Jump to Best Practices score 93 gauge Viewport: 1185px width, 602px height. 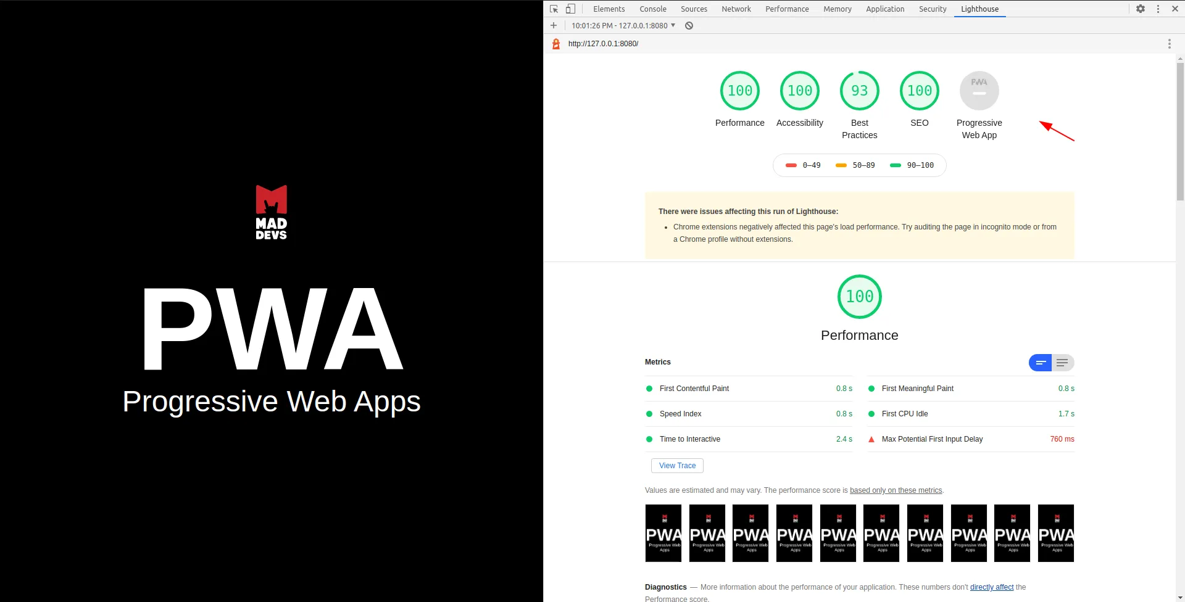860,91
